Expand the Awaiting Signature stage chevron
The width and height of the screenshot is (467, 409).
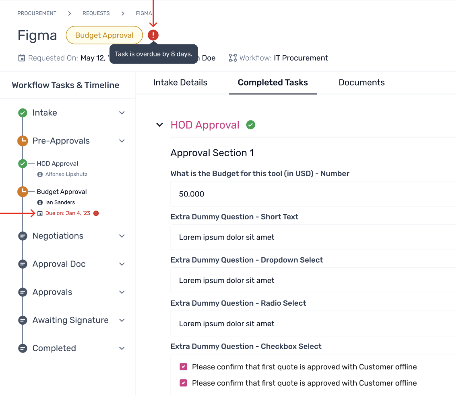[x=122, y=320]
